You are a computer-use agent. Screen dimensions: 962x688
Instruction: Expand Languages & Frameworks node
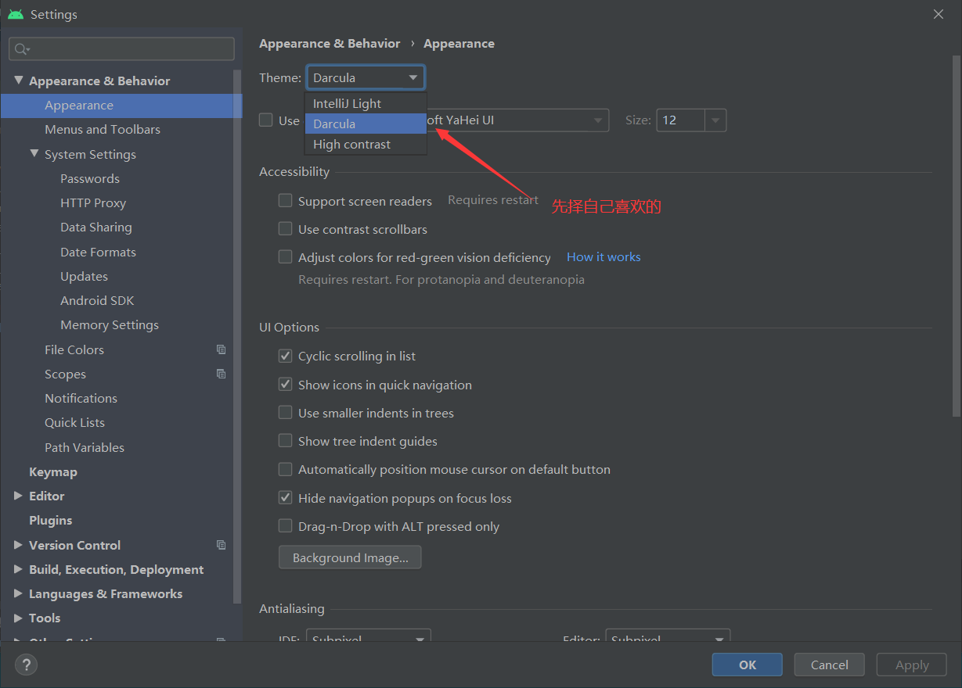19,593
